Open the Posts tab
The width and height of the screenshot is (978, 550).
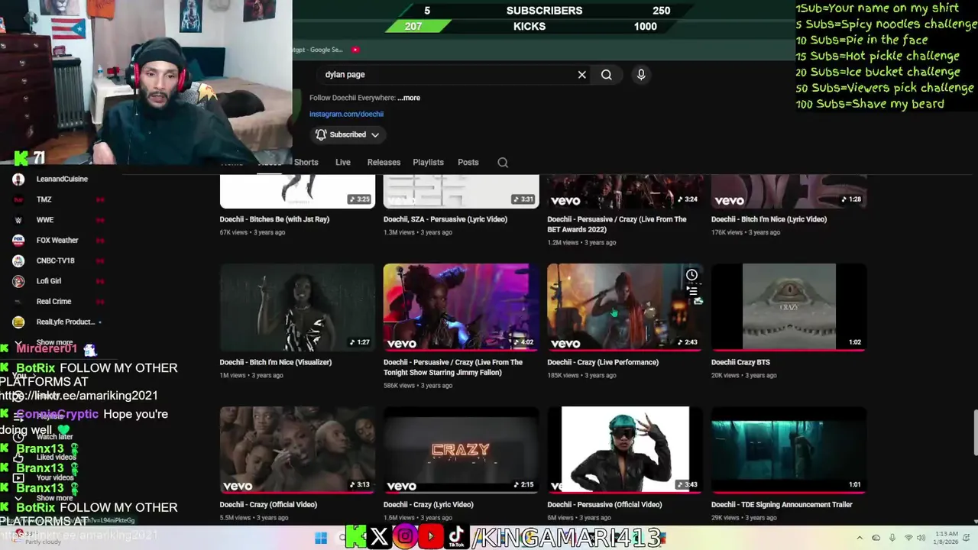[468, 163]
